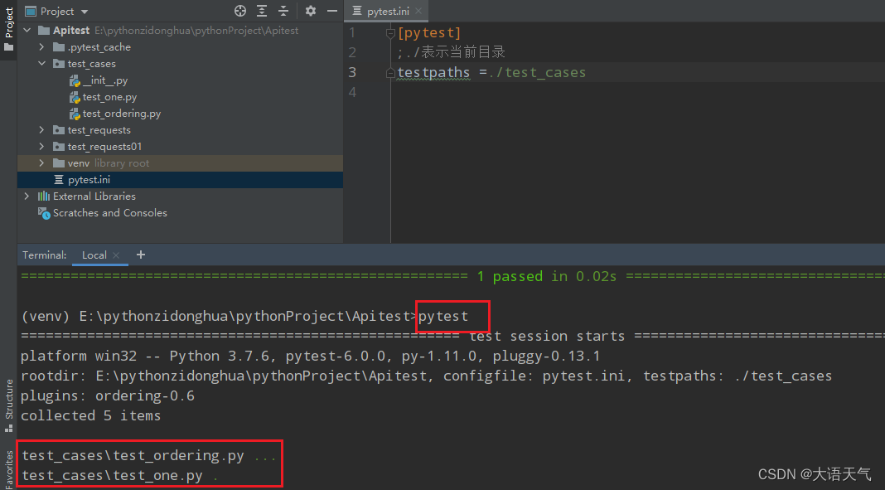Click the Python file icon of test_one.py

75,97
